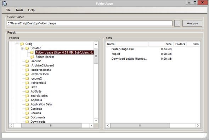Click the .rainlendar2 folder icon
209x140 pixels.
(x=27, y=83)
